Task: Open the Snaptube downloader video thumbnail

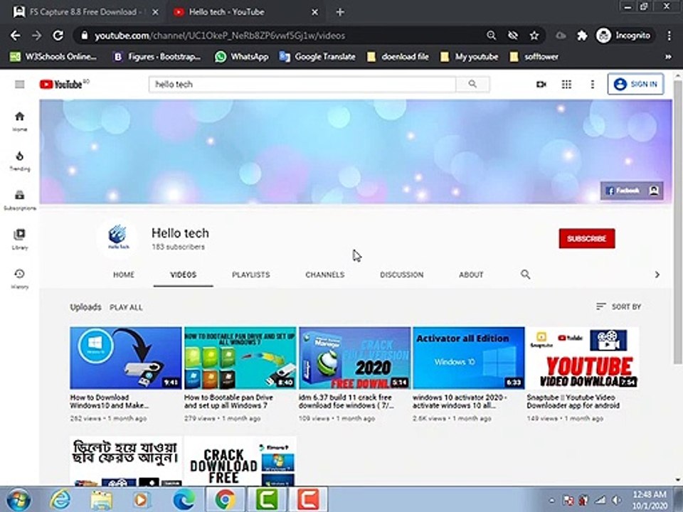Action: pos(583,358)
